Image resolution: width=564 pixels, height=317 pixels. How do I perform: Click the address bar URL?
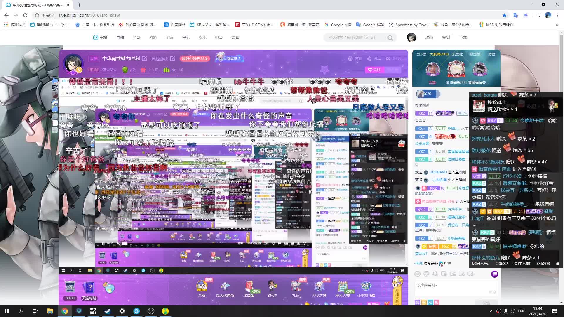coord(89,15)
